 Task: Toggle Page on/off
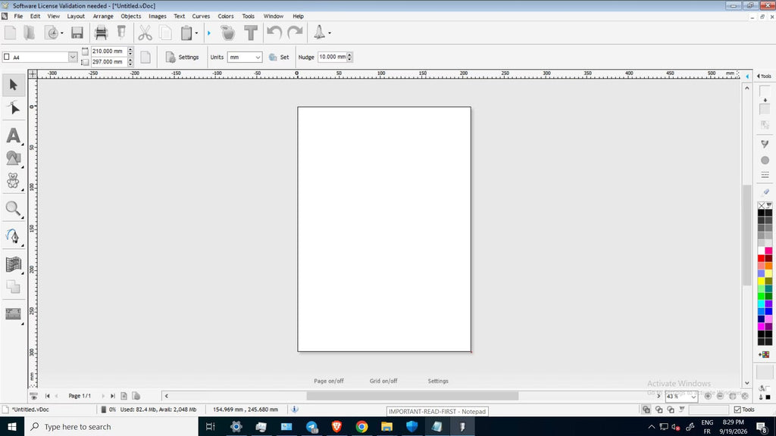coord(329,381)
